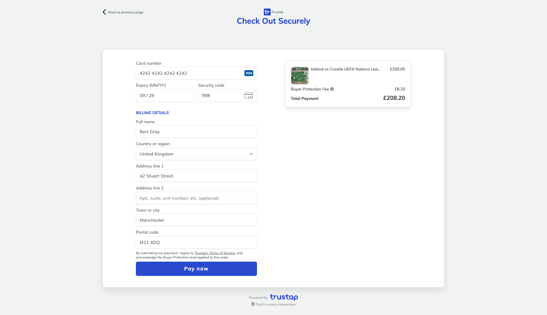The width and height of the screenshot is (547, 315).
Task: Click the shield icon beside footer tagline
Action: point(253,304)
